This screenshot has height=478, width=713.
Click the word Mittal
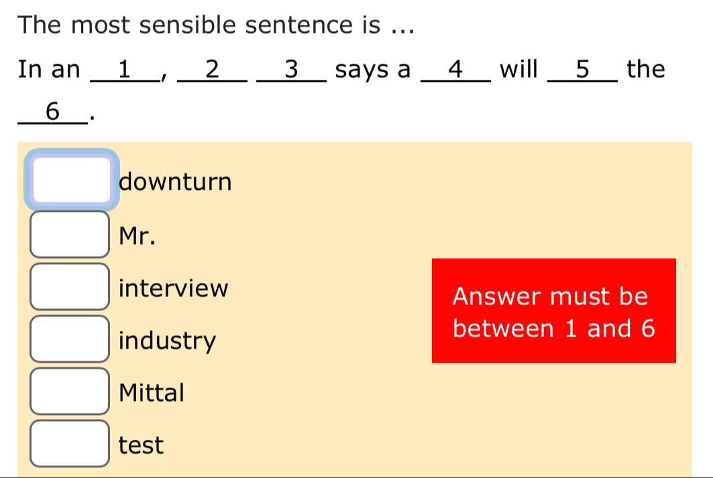pos(152,393)
